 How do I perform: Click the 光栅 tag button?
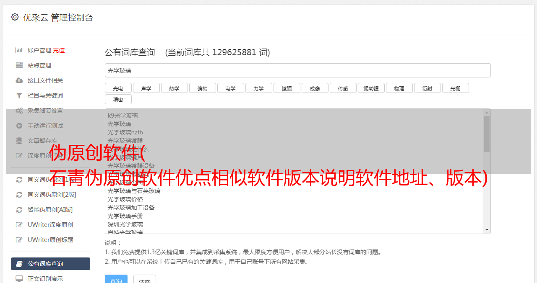455,88
